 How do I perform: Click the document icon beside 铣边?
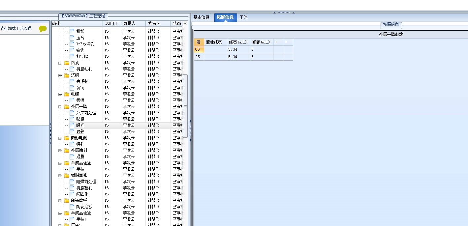tap(72, 50)
